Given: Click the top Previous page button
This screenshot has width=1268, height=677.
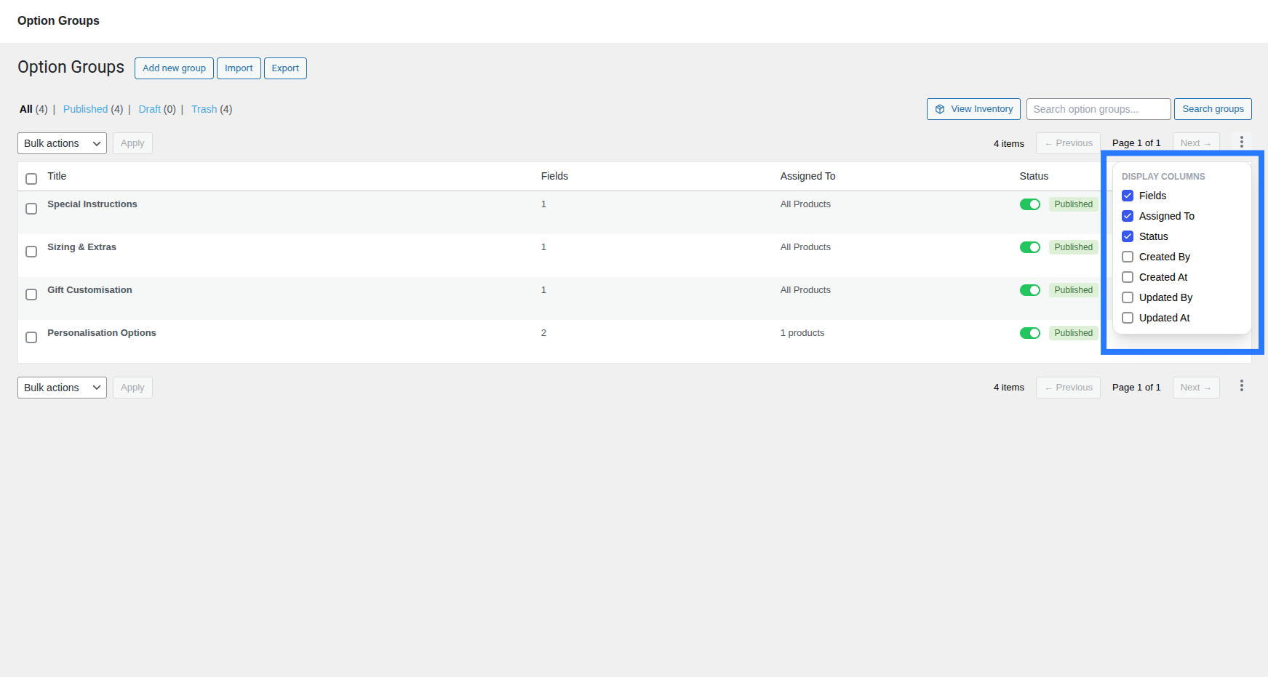Looking at the screenshot, I should click(x=1068, y=143).
